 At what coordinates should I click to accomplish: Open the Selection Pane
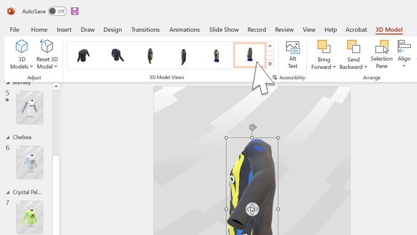(x=381, y=55)
